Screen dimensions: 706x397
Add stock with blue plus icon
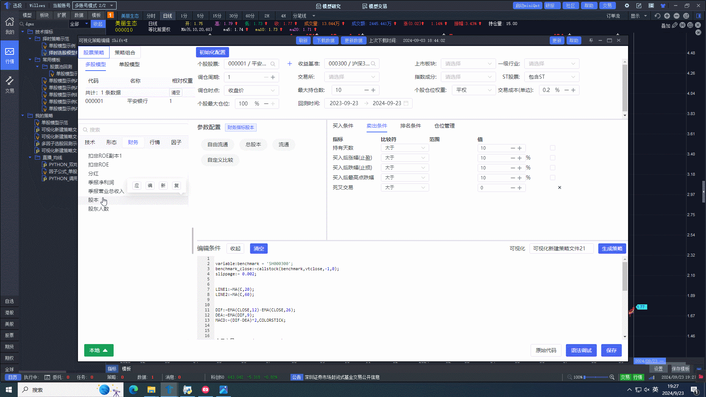(x=290, y=64)
